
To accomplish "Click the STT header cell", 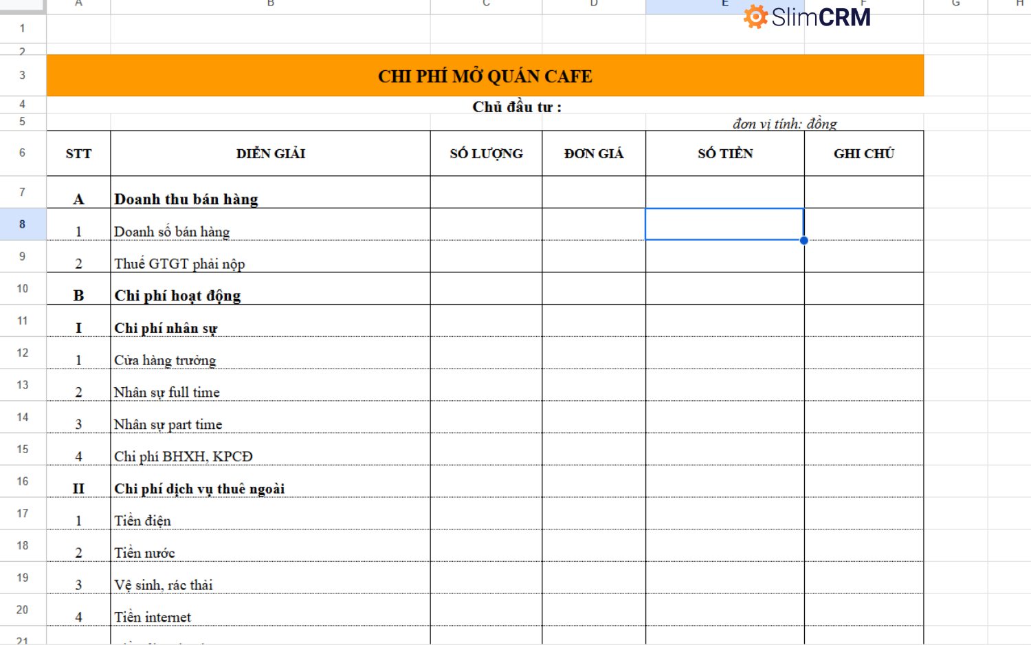I will tap(78, 154).
